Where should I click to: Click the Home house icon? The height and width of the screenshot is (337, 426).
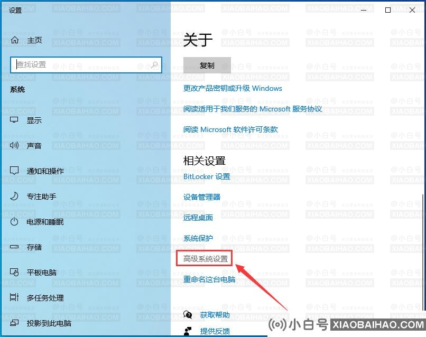pyautogui.click(x=15, y=40)
